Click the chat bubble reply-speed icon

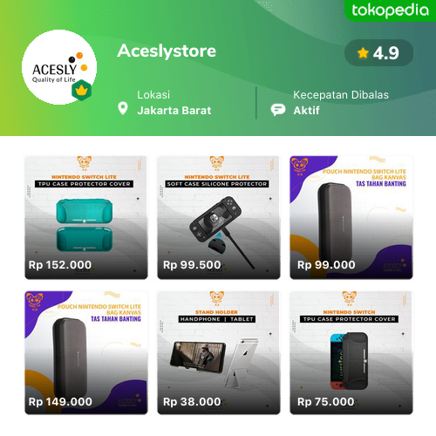(x=278, y=110)
